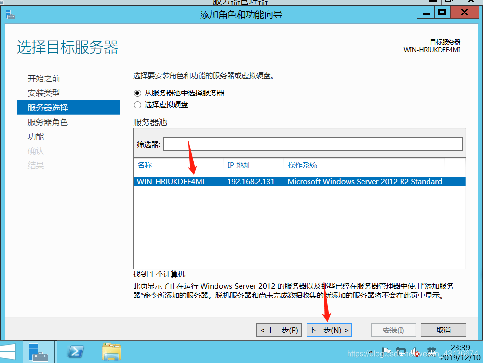The image size is (483, 363).
Task: Select 选择虚拟硬盘 radio button
Action: coord(138,105)
